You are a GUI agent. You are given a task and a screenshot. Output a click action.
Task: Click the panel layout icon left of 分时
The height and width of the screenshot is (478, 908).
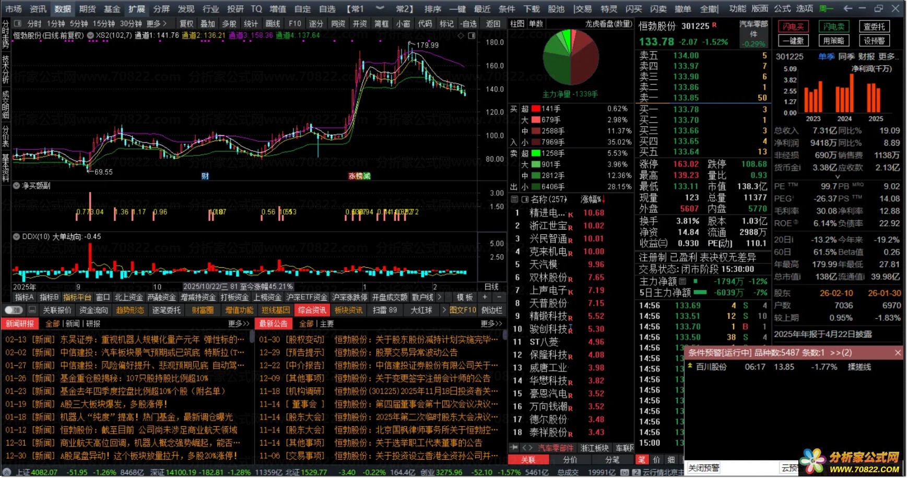pyautogui.click(x=18, y=23)
